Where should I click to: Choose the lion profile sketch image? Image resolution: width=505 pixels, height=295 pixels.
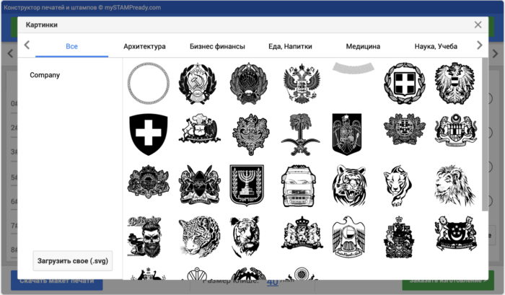(x=455, y=185)
